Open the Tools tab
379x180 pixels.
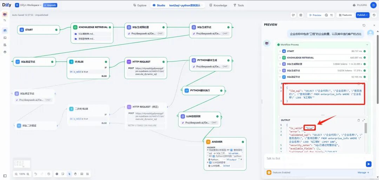[x=239, y=5]
